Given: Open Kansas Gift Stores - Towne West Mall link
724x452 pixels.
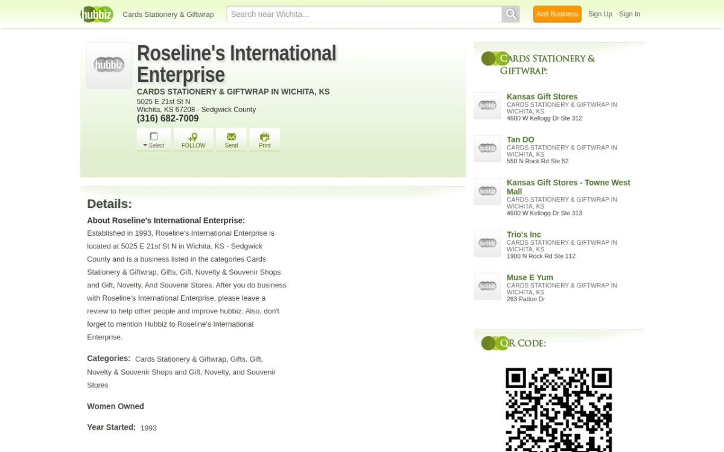Looking at the screenshot, I should [x=568, y=187].
